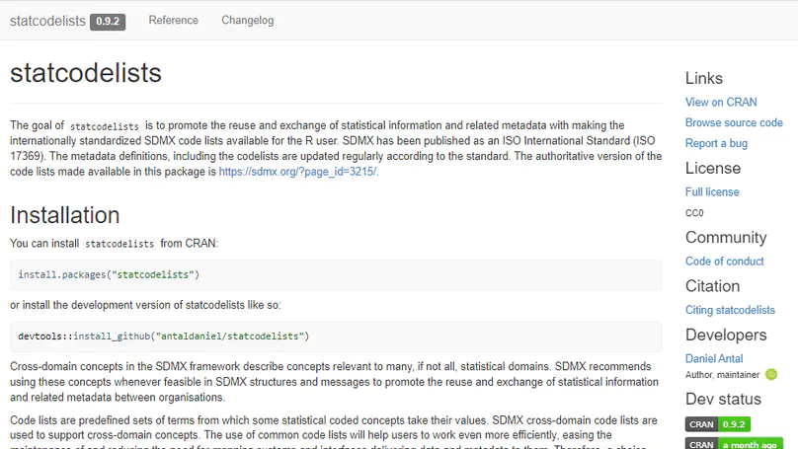798x449 pixels.
Task: Click the Installation section heading
Action: pyautogui.click(x=64, y=215)
